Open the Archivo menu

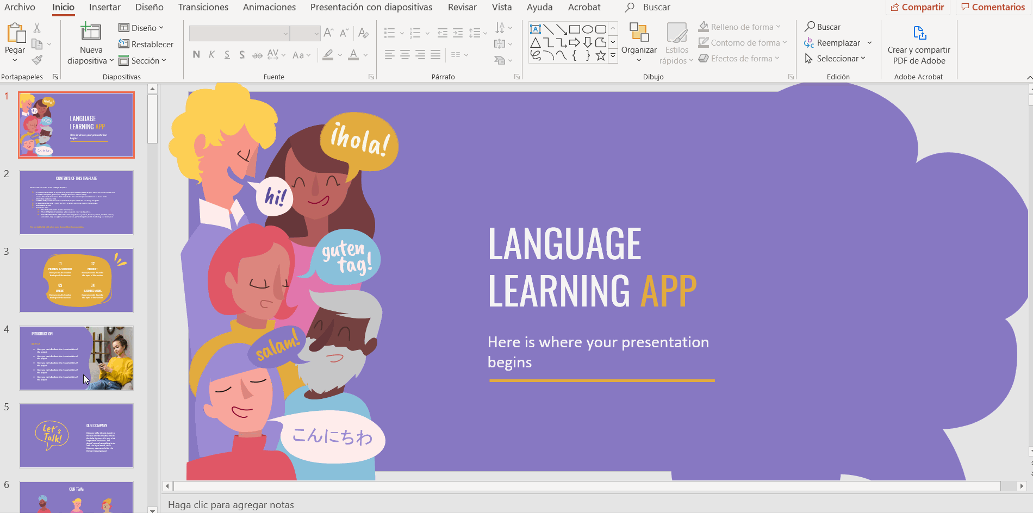coord(20,7)
